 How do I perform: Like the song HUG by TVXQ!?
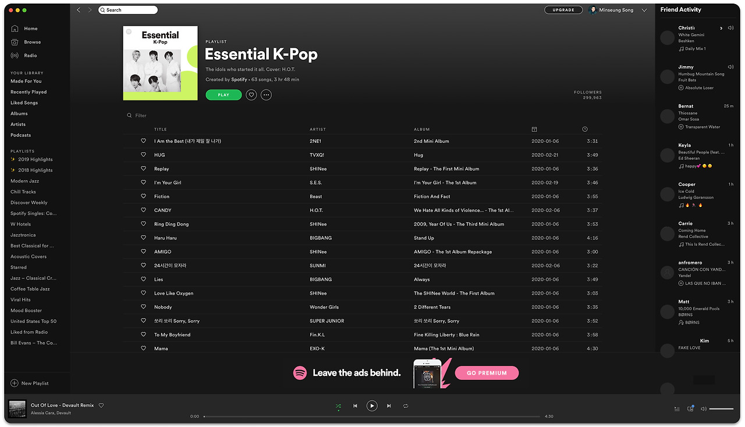[x=143, y=155]
